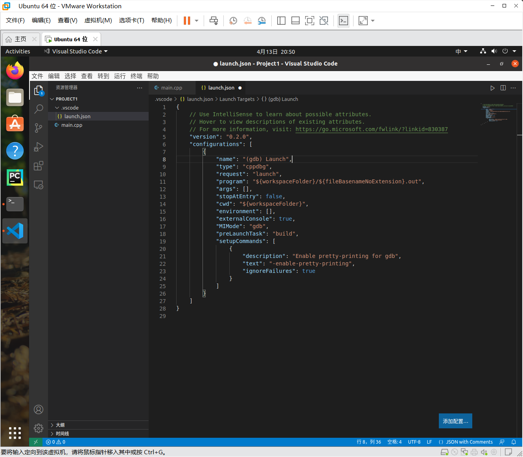The width and height of the screenshot is (523, 457).
Task: Open VMware 虚拟机(M) menu
Action: pos(98,20)
